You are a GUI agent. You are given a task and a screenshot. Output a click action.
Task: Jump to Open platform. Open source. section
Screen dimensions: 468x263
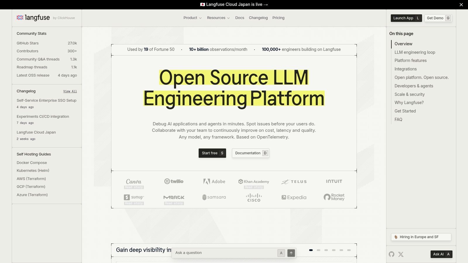[421, 77]
